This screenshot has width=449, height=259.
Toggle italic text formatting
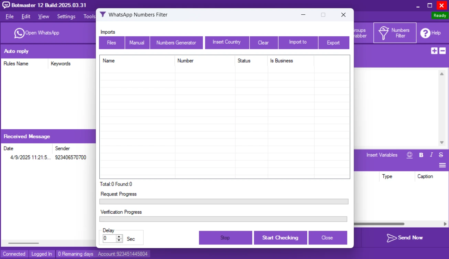(431, 155)
